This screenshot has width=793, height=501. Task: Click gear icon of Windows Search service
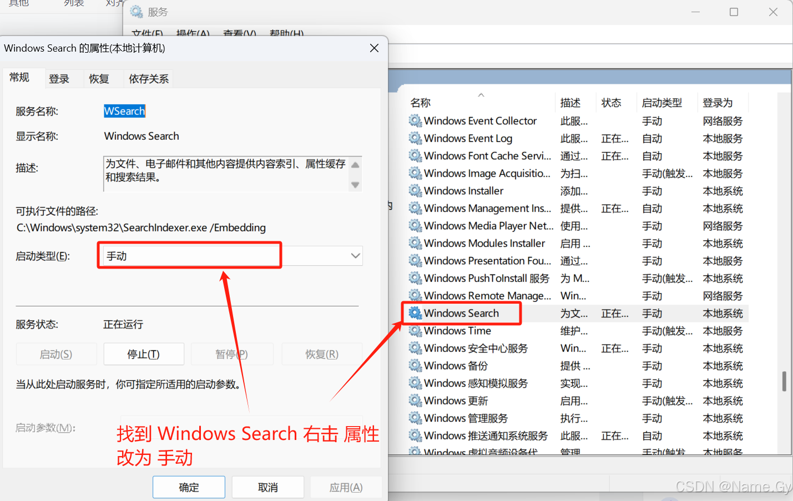[x=415, y=313]
